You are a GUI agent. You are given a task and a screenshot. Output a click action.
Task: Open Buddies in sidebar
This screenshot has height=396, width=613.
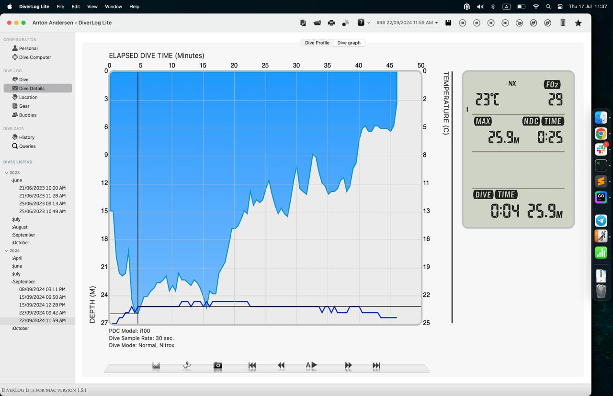pos(28,115)
